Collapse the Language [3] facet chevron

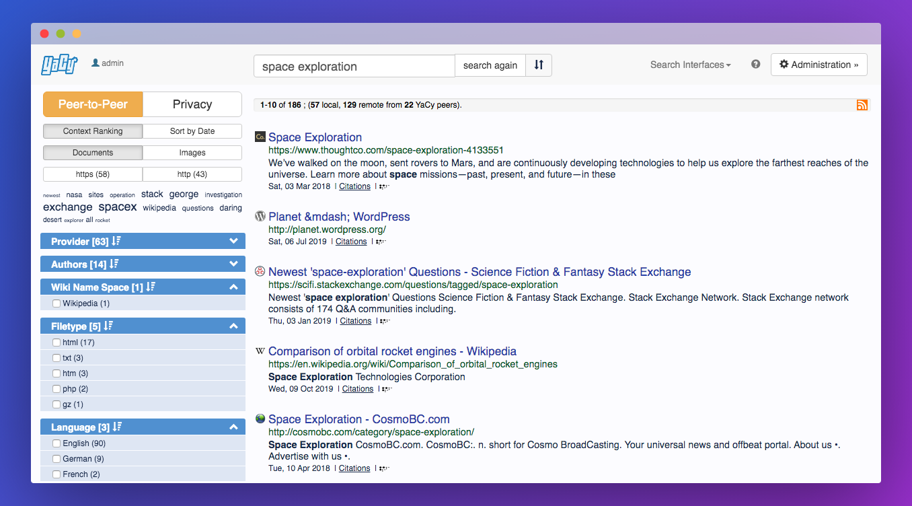pos(233,427)
